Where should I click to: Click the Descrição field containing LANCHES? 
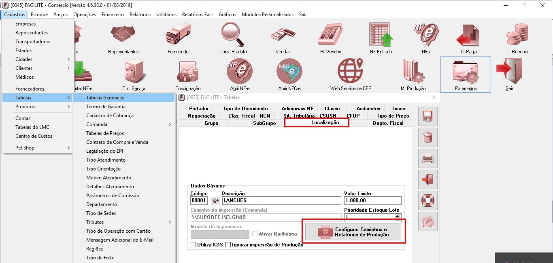(281, 200)
